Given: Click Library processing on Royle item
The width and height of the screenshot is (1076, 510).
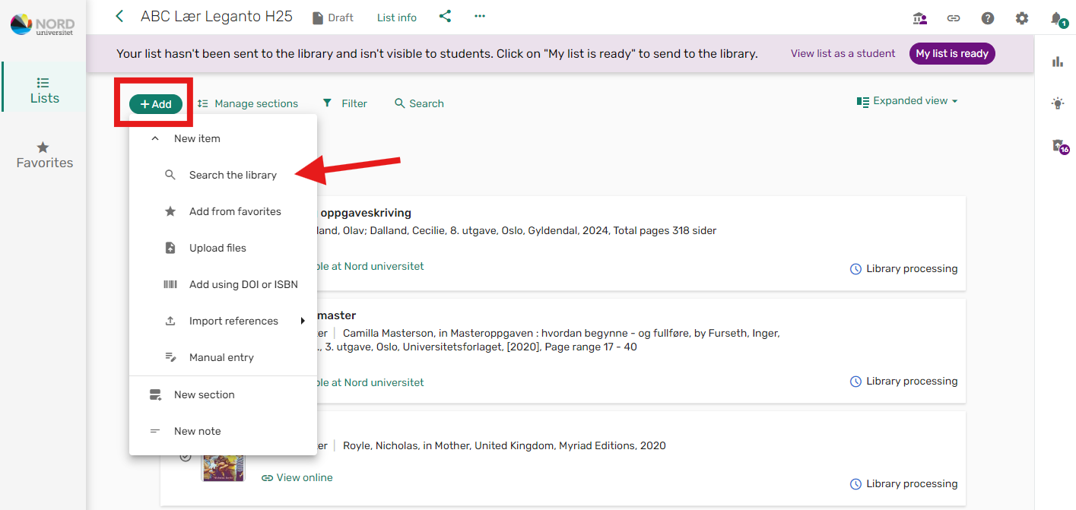Looking at the screenshot, I should point(903,483).
